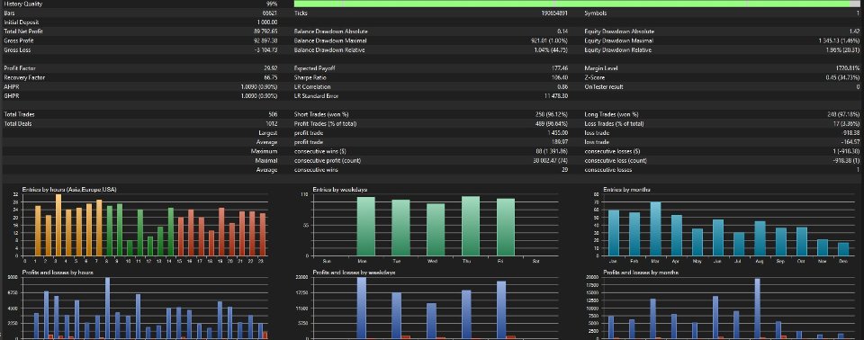Image resolution: width=864 pixels, height=340 pixels.
Task: Select the AHPR label
Action: pyautogui.click(x=11, y=87)
